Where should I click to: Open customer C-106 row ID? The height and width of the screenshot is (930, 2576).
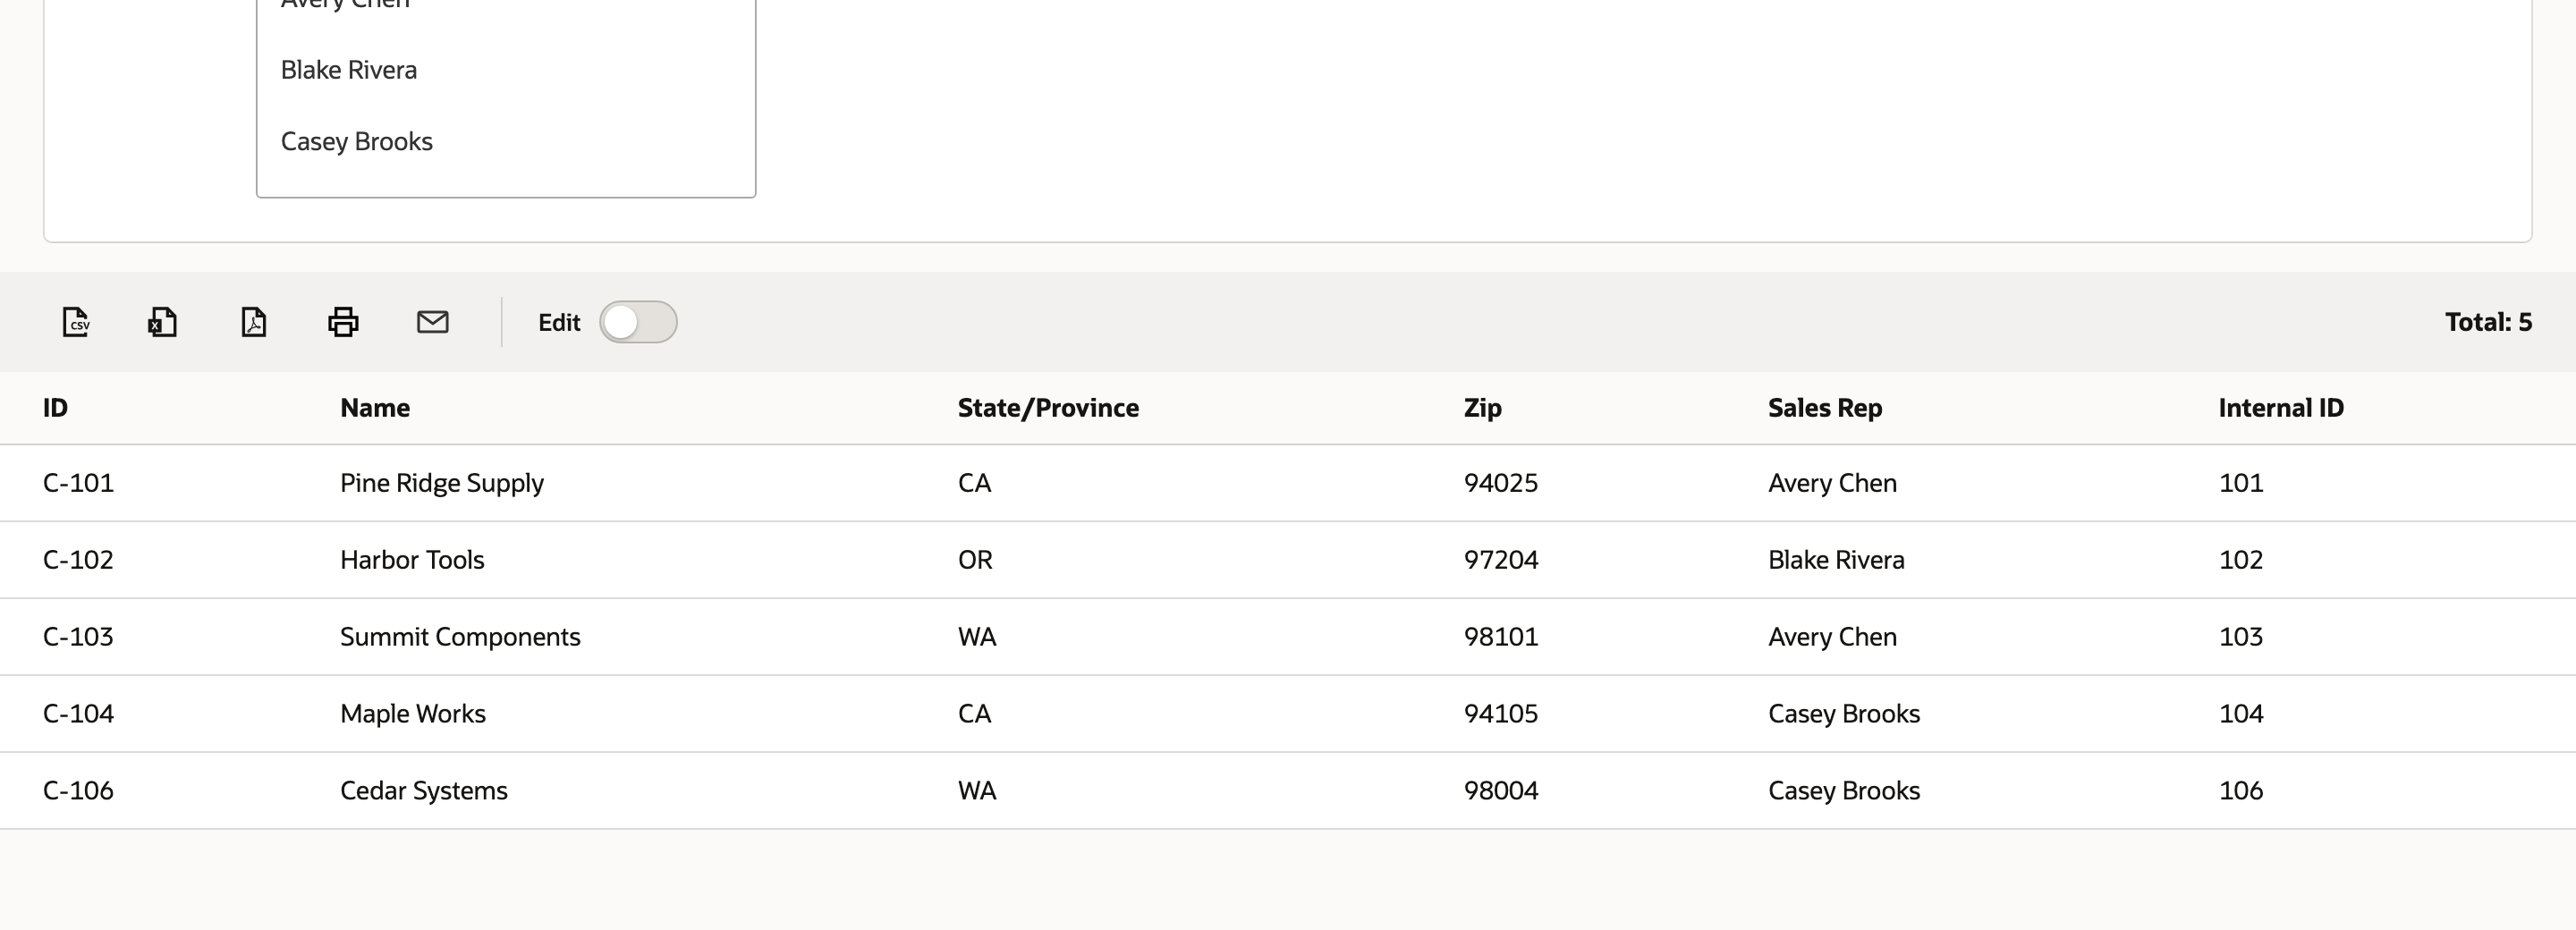pyautogui.click(x=78, y=791)
